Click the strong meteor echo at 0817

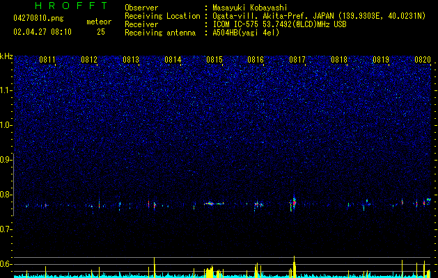point(294,202)
